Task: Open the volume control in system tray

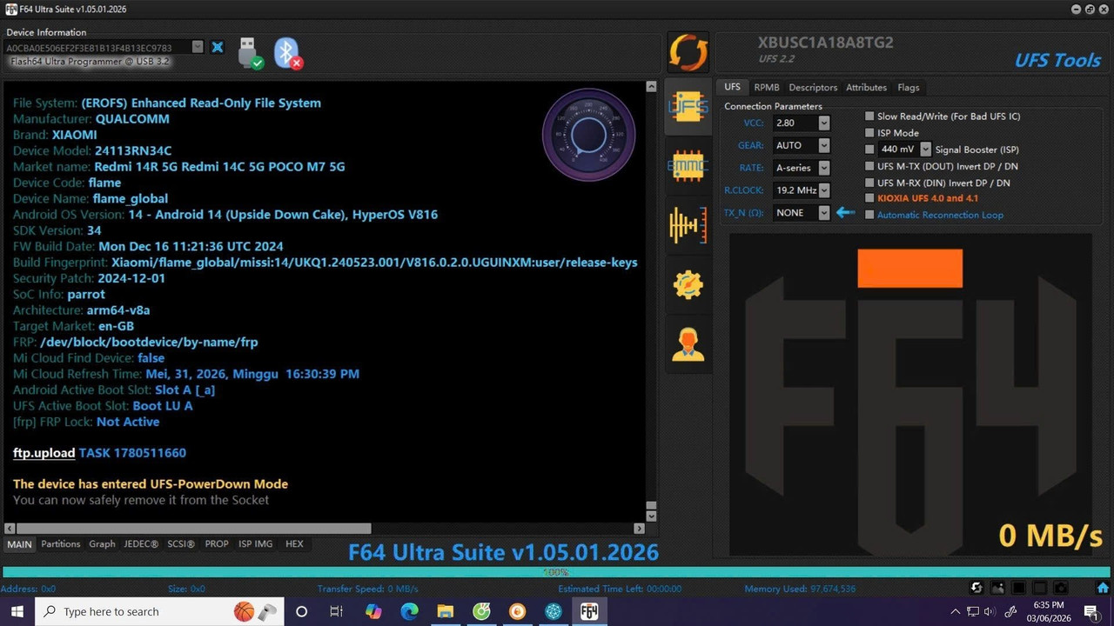Action: 990,611
